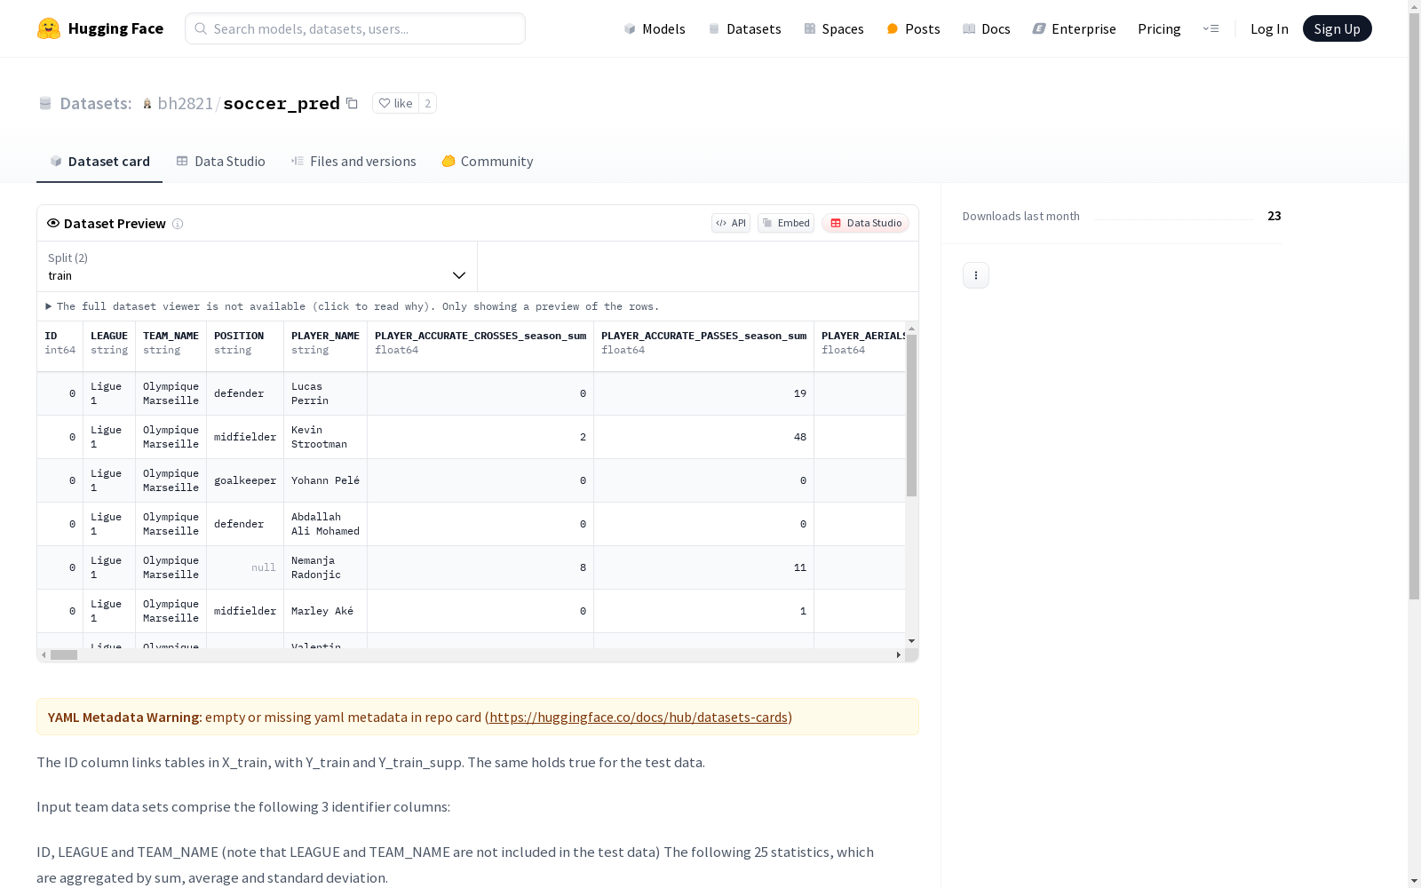Focus the search models, datasets, users field
1421x888 pixels.
pos(355,28)
